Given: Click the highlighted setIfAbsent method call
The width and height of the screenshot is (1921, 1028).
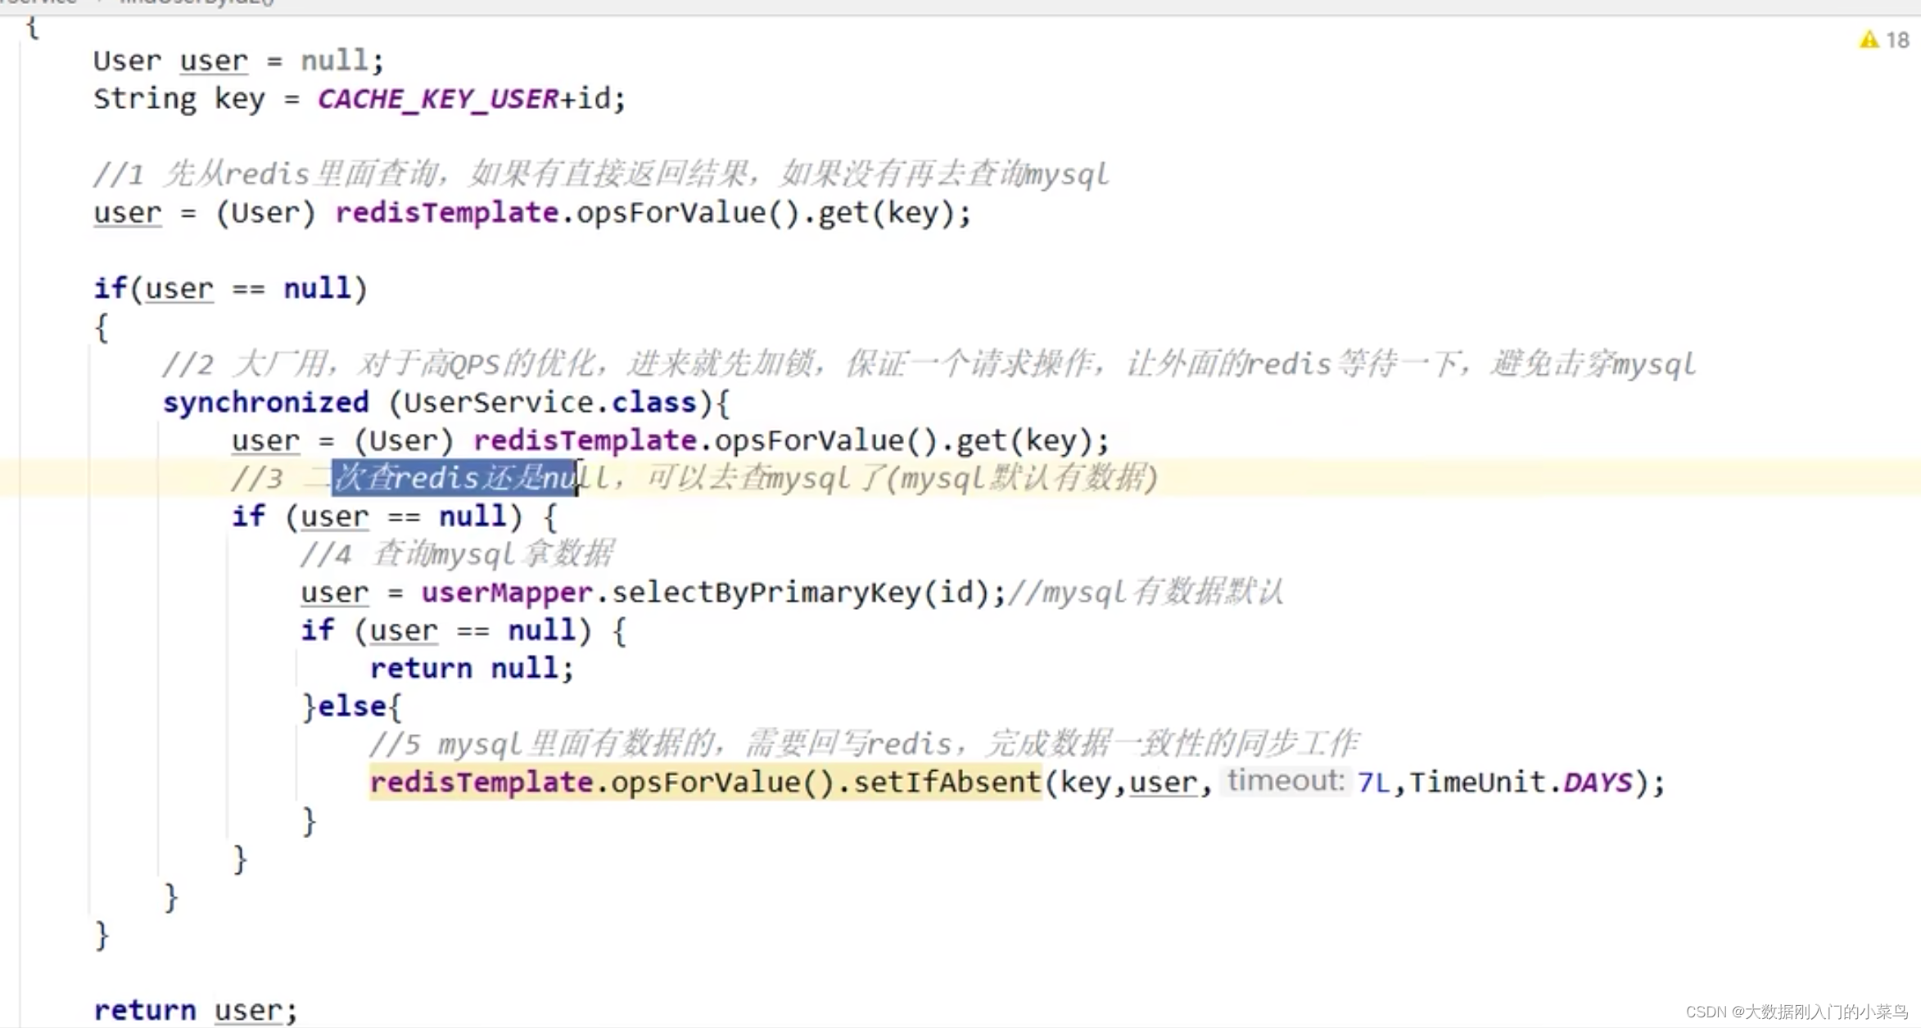Looking at the screenshot, I should click(x=705, y=782).
